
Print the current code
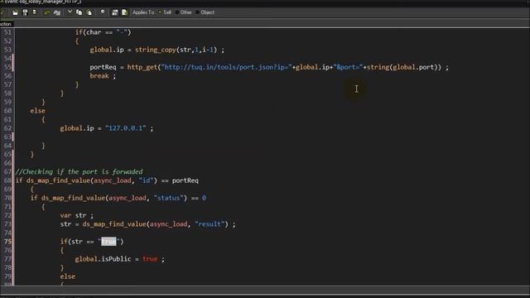(x=34, y=12)
